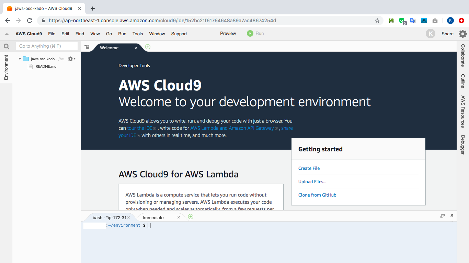Open README.md file

coord(46,66)
